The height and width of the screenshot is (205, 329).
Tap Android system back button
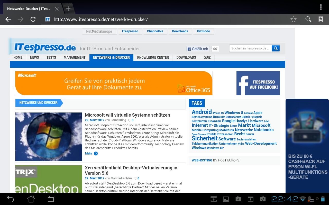click(10, 199)
